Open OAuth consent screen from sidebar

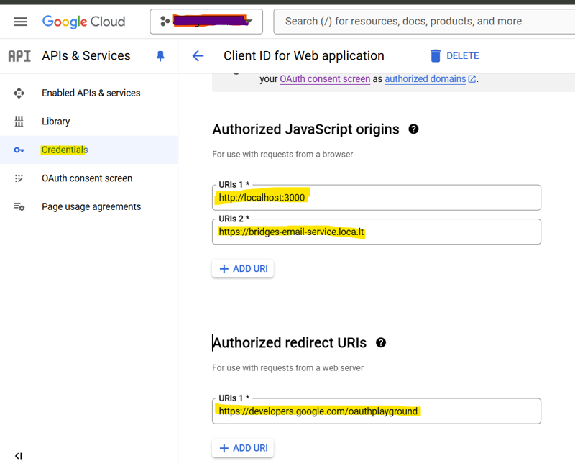tap(87, 178)
